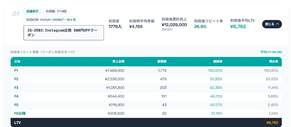Click the 初回利用 period badge

(x=51, y=20)
